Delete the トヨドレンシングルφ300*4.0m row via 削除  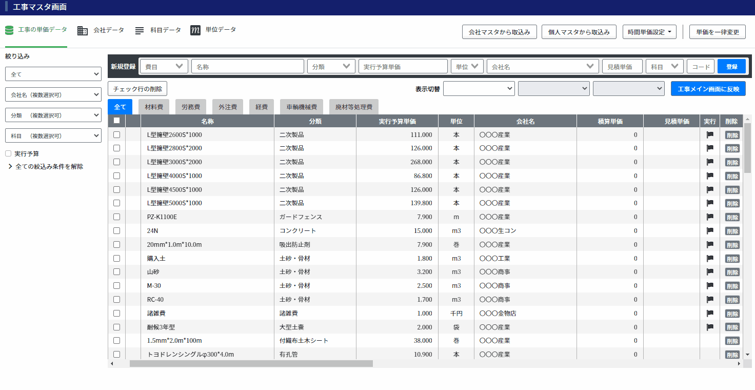coord(732,355)
